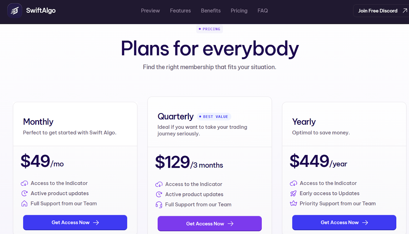The width and height of the screenshot is (409, 234).
Task: Click the BEST VALUE badge on Quarterly
Action: click(214, 117)
